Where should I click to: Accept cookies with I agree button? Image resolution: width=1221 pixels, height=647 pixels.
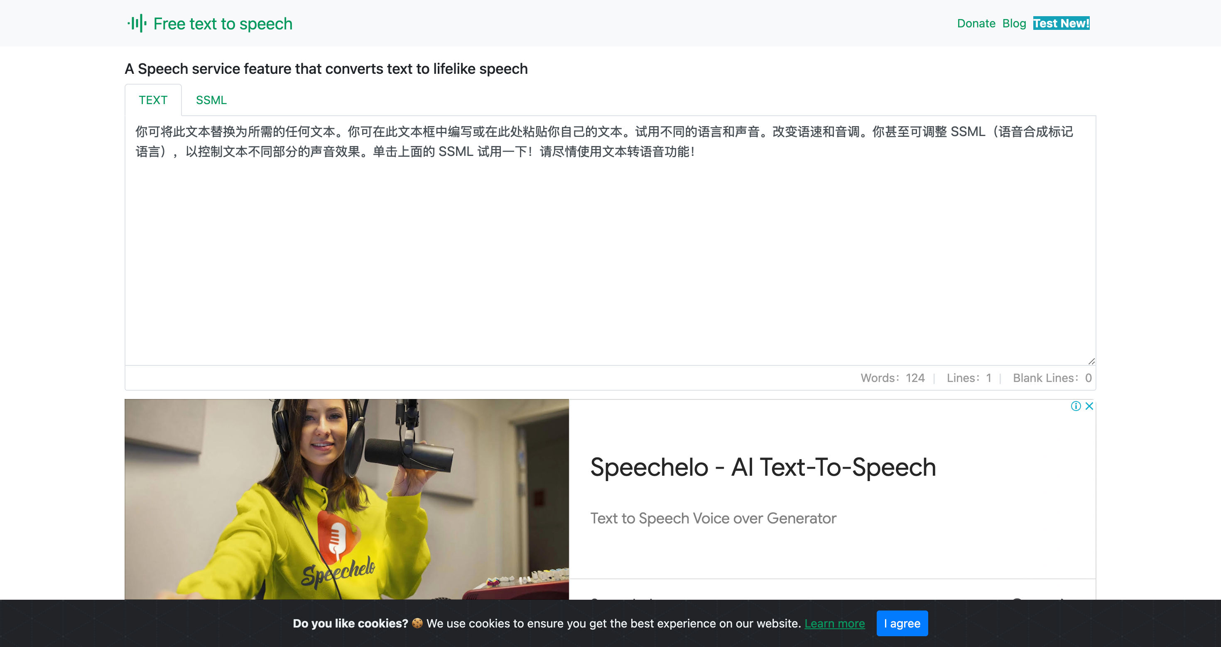click(902, 623)
